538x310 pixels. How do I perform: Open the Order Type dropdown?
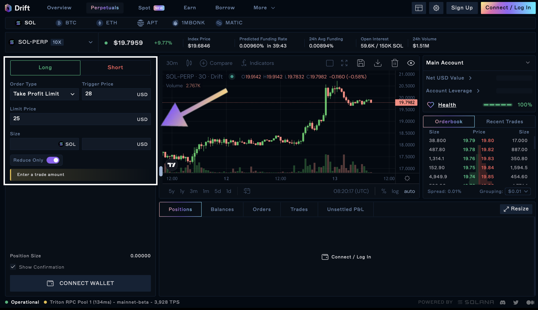(x=44, y=94)
